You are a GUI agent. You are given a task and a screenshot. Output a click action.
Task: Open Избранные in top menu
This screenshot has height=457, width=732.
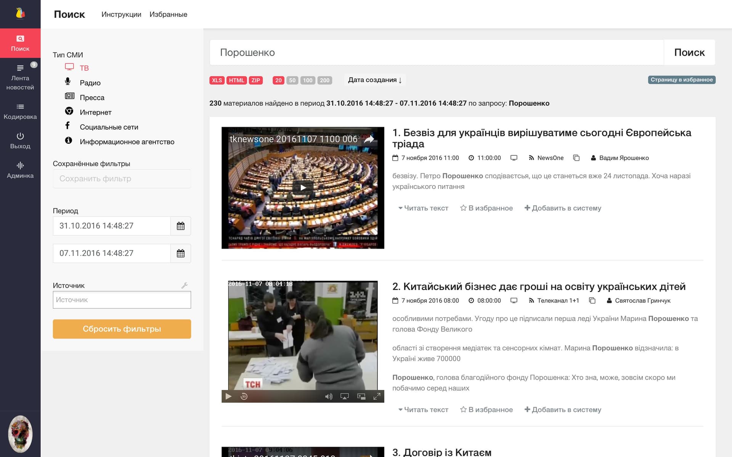point(169,14)
